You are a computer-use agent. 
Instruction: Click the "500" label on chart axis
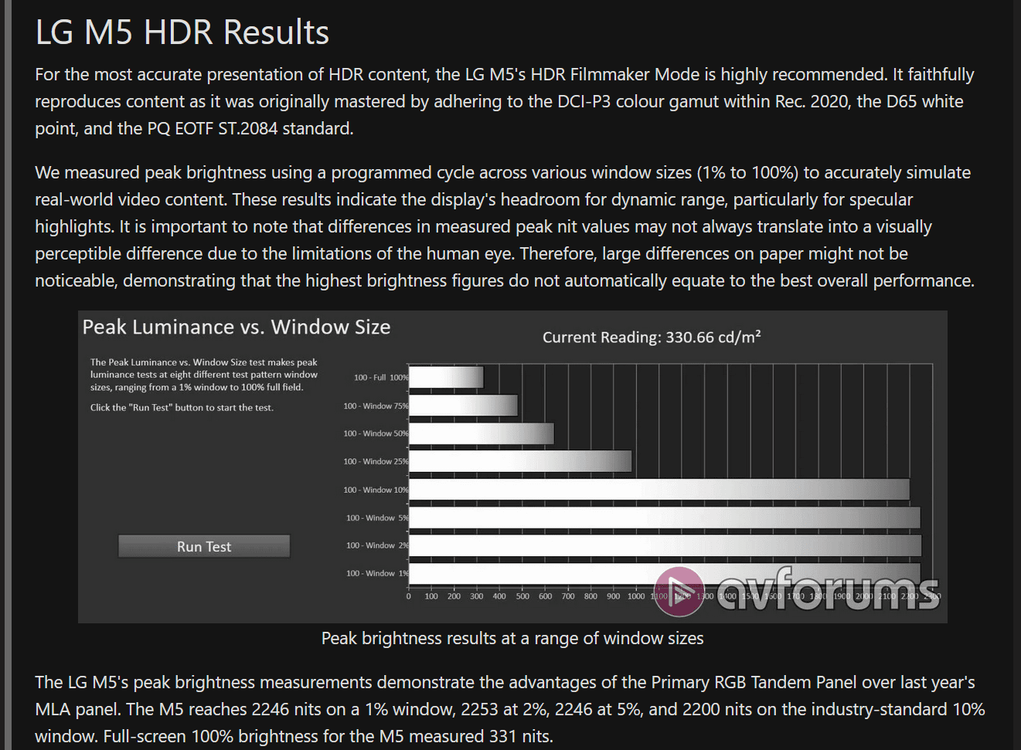coord(522,596)
